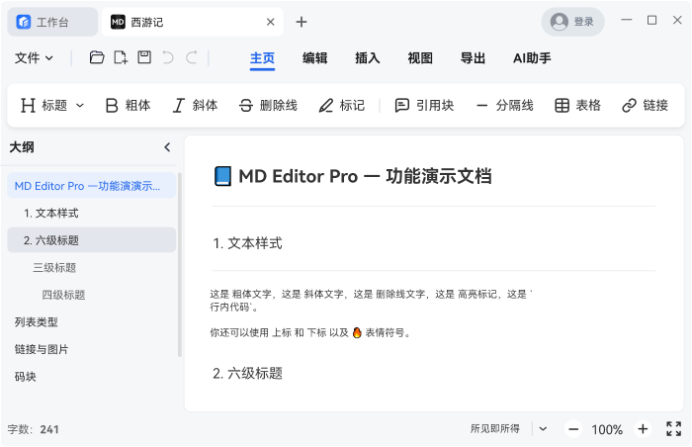
Task: Click the 所见即所得 mode label
Action: pyautogui.click(x=494, y=428)
